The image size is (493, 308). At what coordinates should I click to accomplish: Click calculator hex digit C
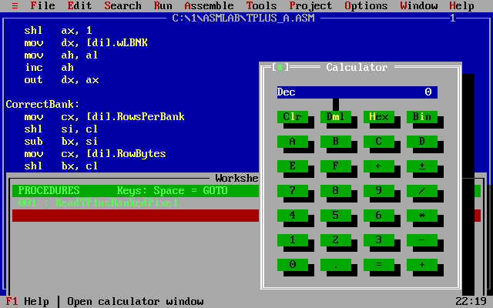(x=378, y=141)
